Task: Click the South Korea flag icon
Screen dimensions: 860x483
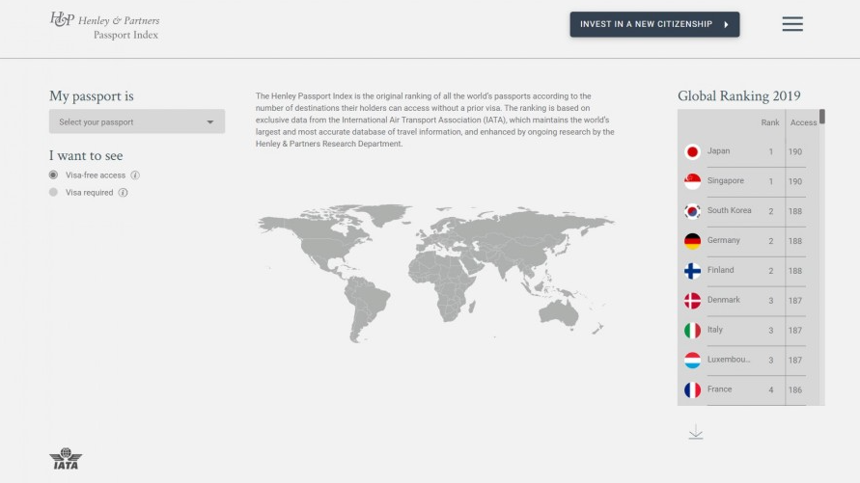Action: [x=692, y=211]
